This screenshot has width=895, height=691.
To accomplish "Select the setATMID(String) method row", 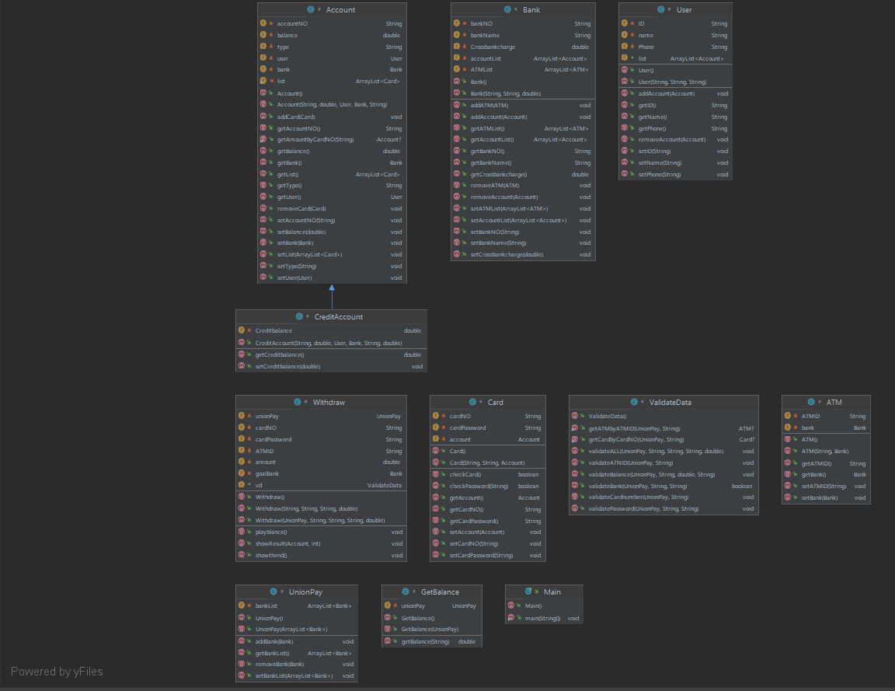I will (x=826, y=486).
